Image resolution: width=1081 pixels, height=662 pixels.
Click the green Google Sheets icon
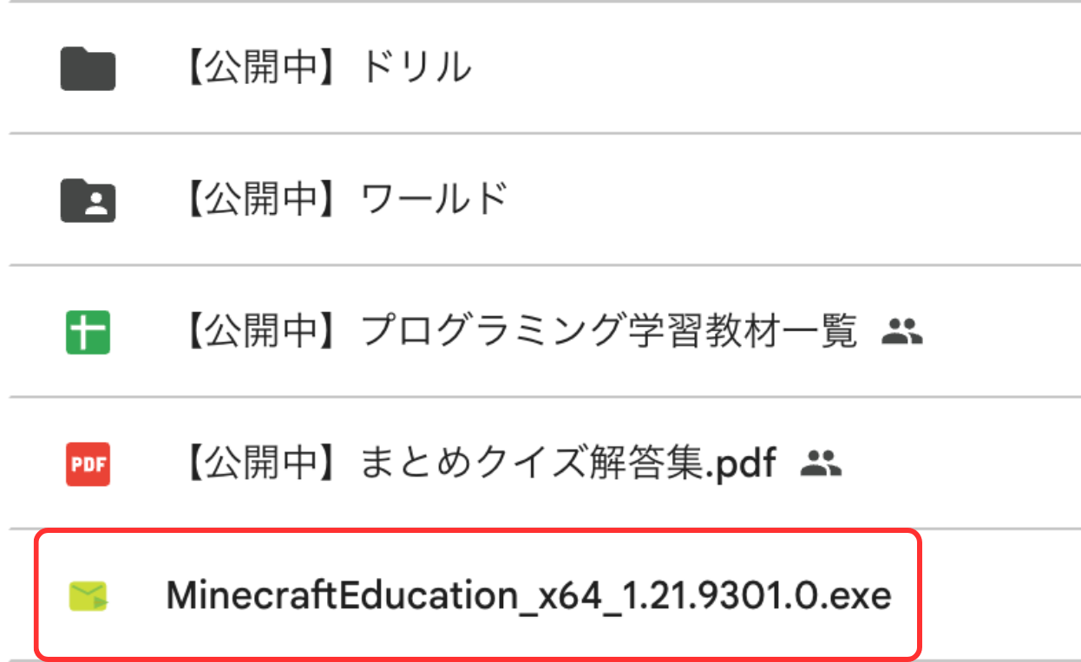tap(87, 332)
